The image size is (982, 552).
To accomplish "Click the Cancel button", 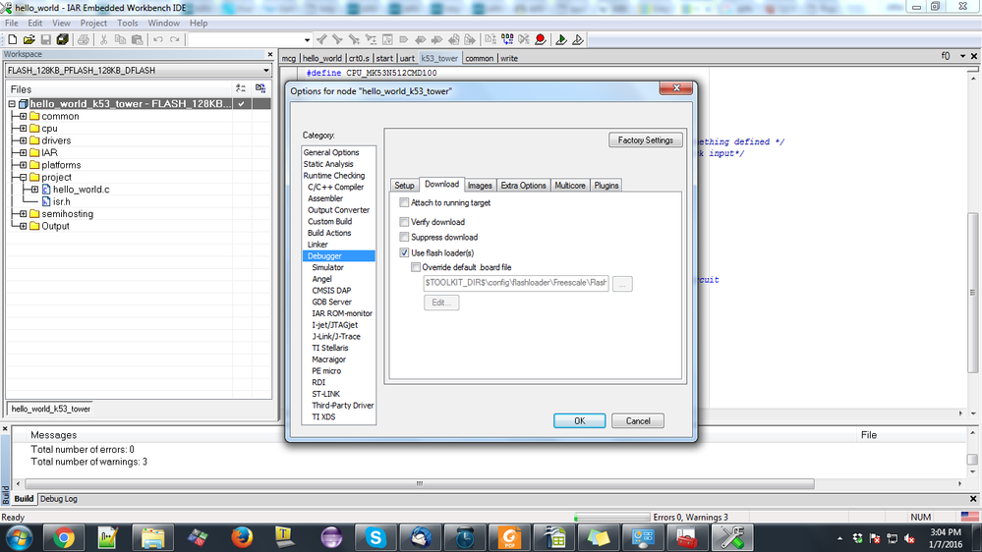I will (x=638, y=421).
